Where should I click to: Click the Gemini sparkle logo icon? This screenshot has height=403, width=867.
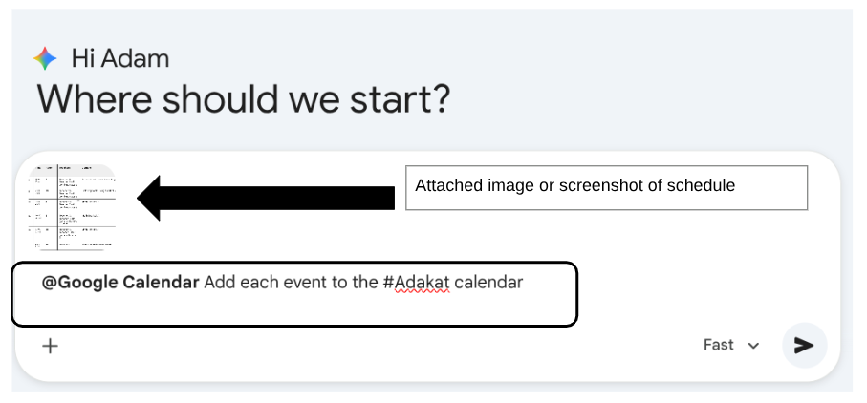(x=45, y=58)
